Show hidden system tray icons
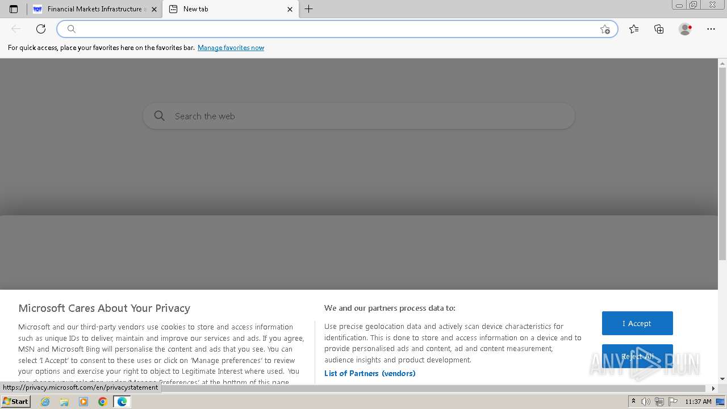The width and height of the screenshot is (727, 409). click(634, 402)
